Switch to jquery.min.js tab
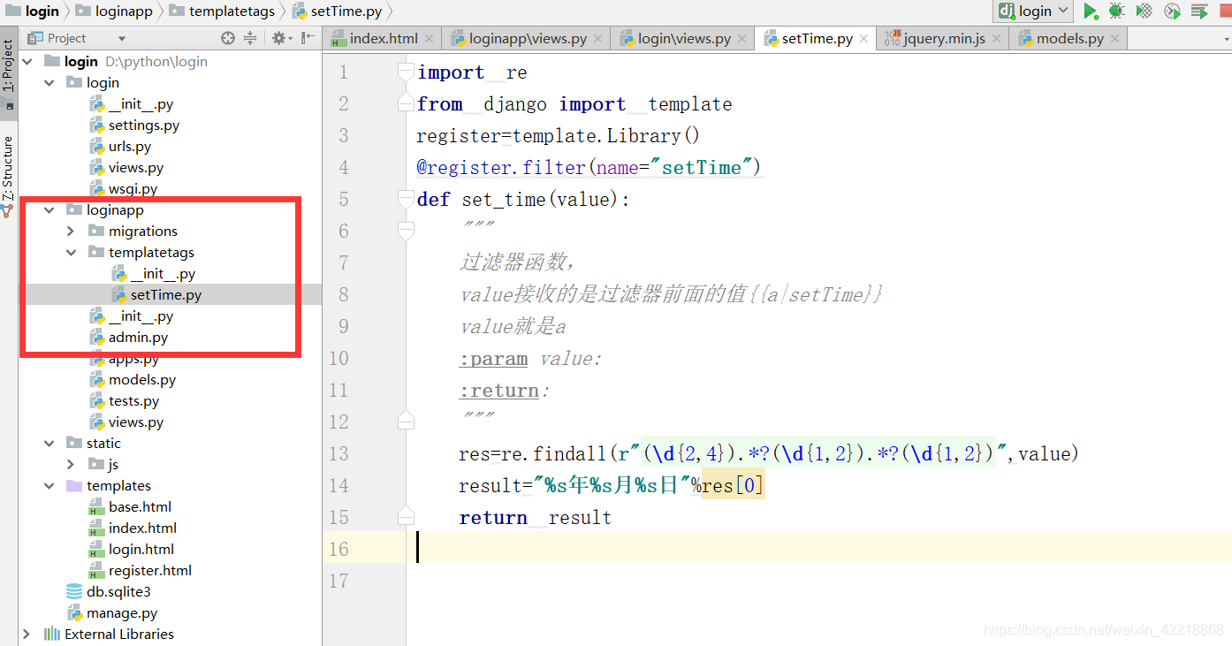The image size is (1232, 646). [x=944, y=39]
